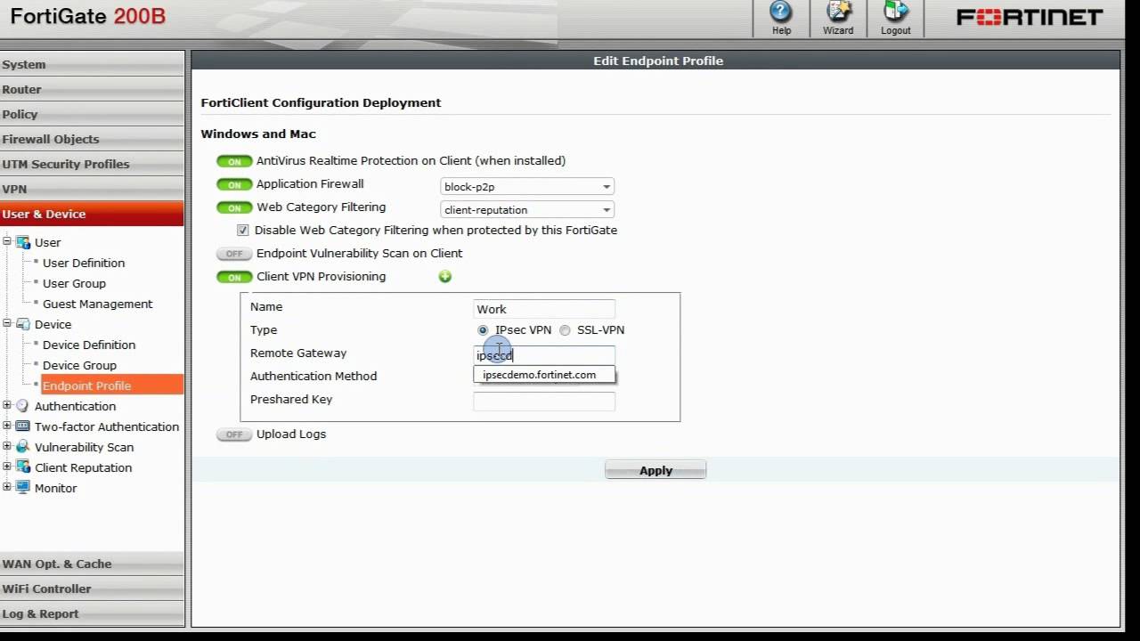Viewport: 1140px width, 641px height.
Task: Click the Monitor tree icon
Action: tap(23, 488)
